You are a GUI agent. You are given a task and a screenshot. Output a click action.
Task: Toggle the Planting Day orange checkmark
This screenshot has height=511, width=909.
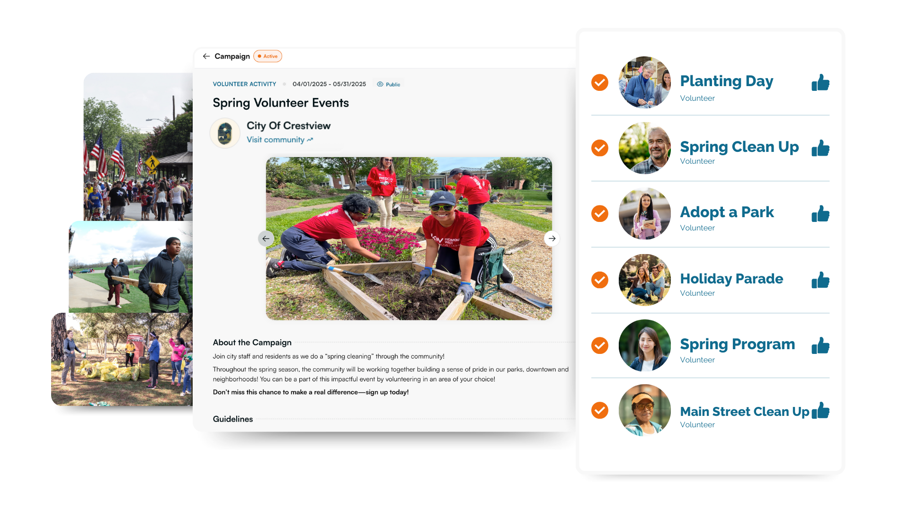pos(600,82)
